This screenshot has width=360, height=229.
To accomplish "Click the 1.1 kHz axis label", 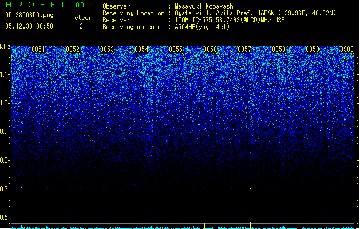I will click(5, 74).
